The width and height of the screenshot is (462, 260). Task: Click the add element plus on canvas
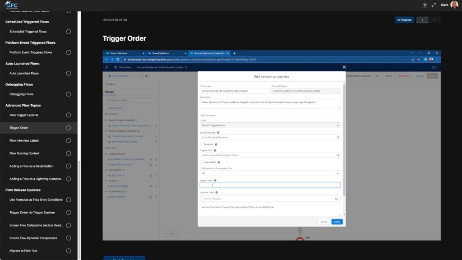300,231
